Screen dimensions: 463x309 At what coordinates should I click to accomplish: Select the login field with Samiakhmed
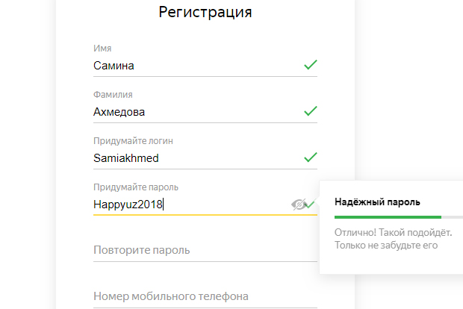click(194, 158)
